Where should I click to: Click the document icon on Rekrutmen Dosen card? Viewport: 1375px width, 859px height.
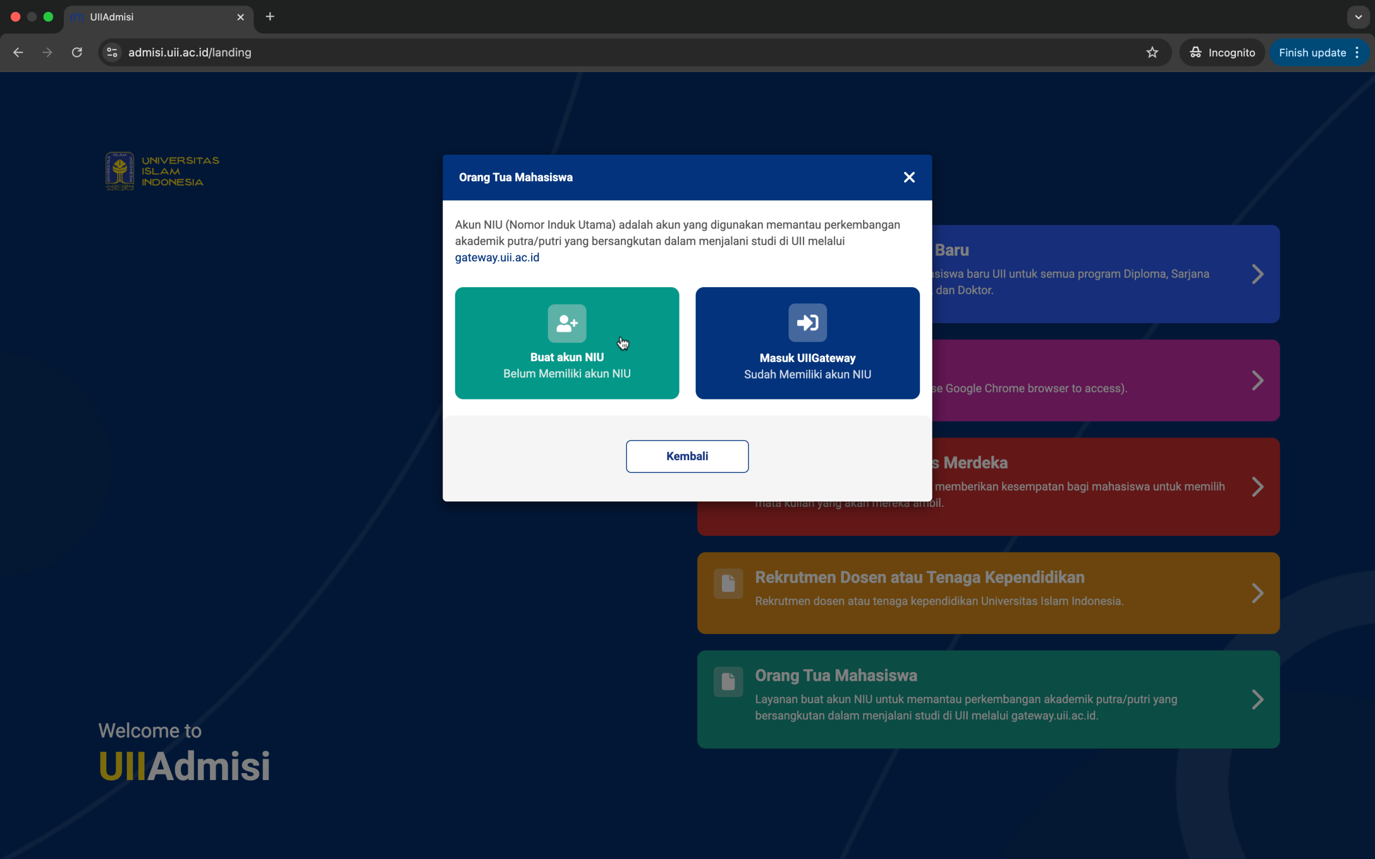pos(728,583)
